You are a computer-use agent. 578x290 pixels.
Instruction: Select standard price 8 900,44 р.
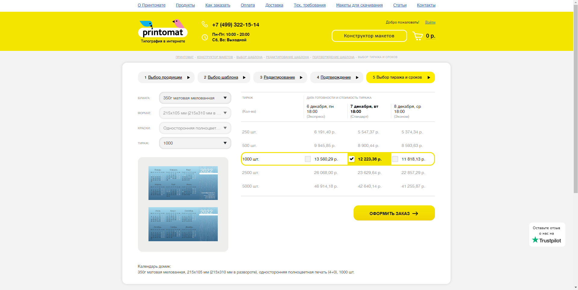(368, 145)
